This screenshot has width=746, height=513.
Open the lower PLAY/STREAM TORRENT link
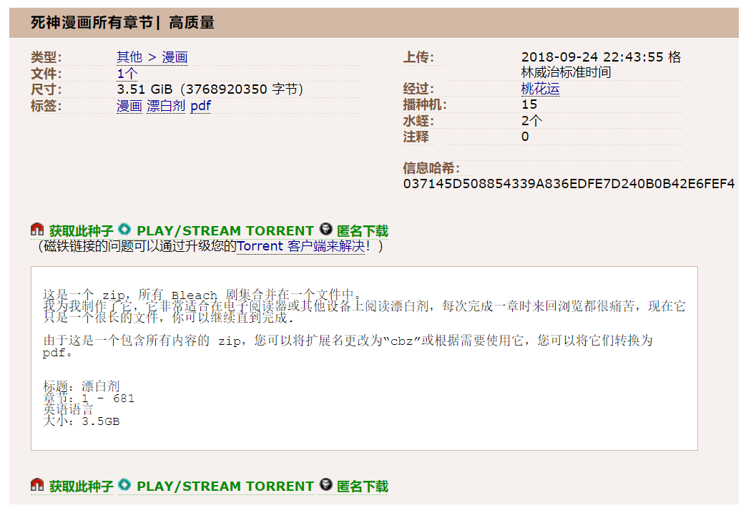pos(225,487)
